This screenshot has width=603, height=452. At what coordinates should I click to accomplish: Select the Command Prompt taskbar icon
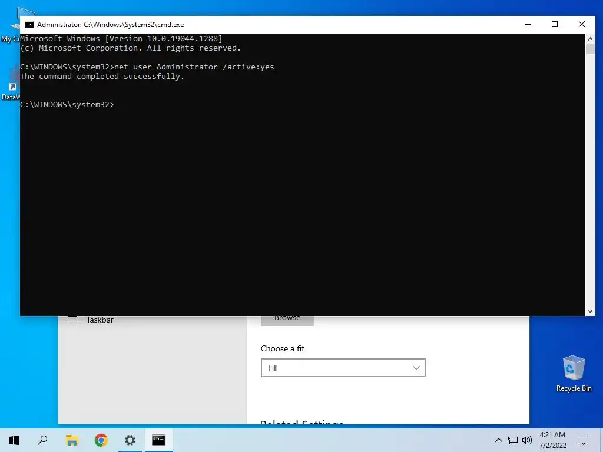click(x=158, y=440)
